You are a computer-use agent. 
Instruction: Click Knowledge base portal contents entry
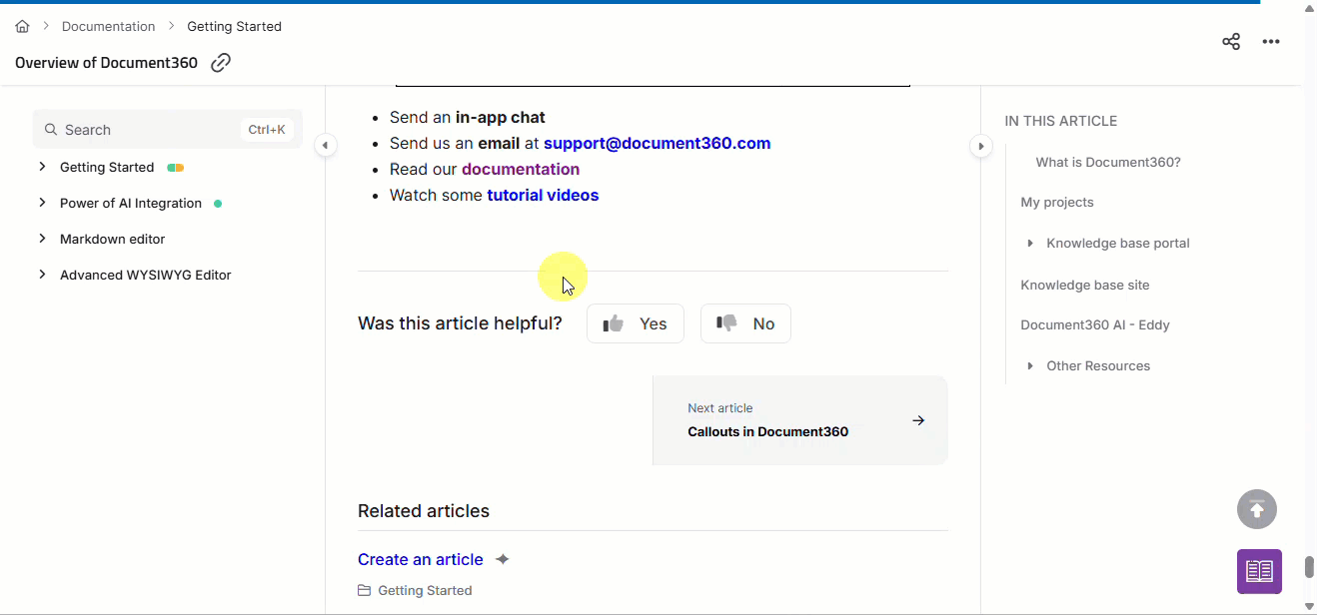pyautogui.click(x=1118, y=243)
